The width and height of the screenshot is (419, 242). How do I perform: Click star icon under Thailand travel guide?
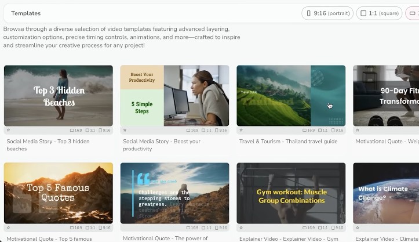(241, 131)
